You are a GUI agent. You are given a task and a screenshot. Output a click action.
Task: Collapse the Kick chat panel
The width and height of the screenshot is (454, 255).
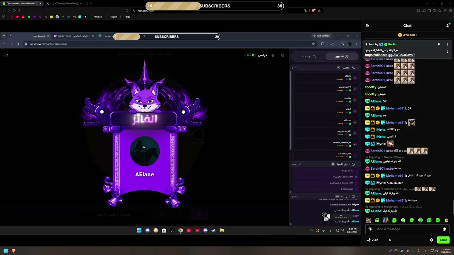pos(367,25)
